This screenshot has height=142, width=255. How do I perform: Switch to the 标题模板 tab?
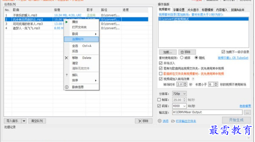(x=207, y=10)
